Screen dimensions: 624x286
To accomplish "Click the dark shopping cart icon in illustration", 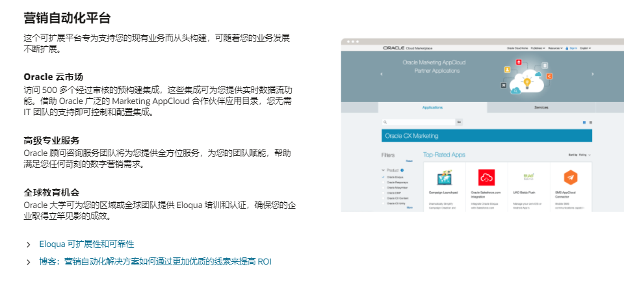I will (x=503, y=85).
